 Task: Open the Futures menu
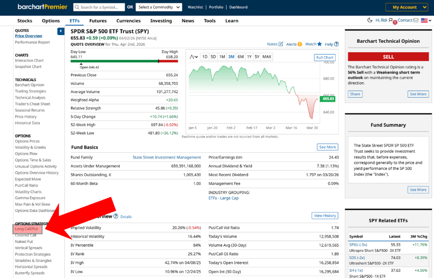click(98, 21)
